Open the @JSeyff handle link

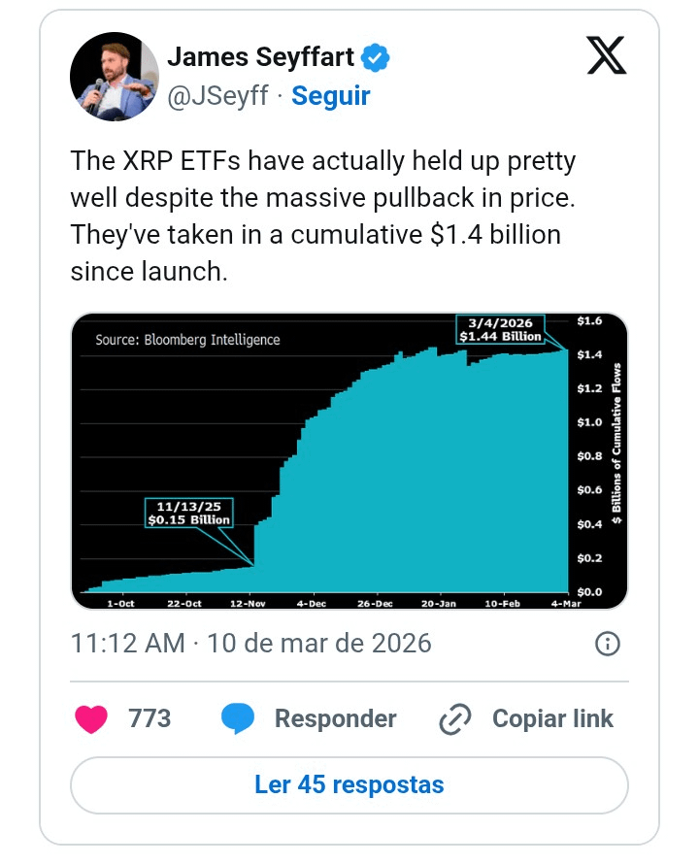click(217, 95)
